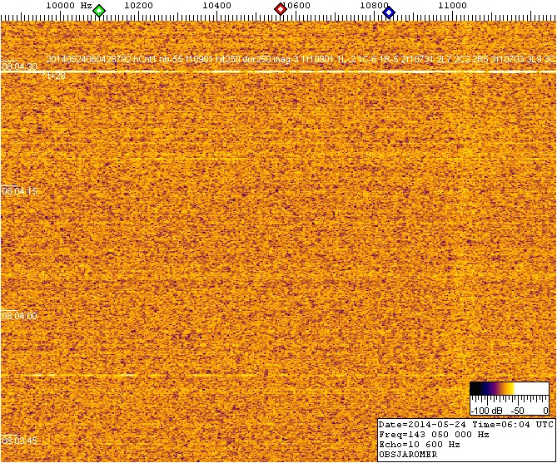This screenshot has width=557, height=463.
Task: Click the OBSJAROMER station name text
Action: [x=408, y=454]
